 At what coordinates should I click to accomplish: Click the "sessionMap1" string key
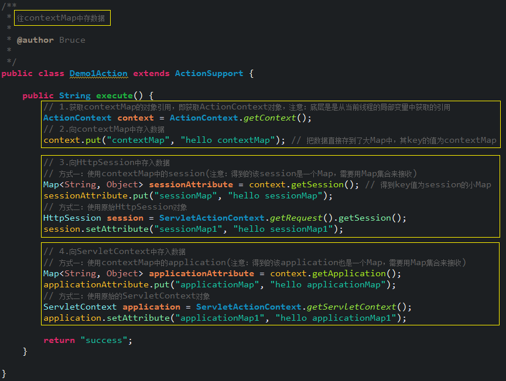188,229
